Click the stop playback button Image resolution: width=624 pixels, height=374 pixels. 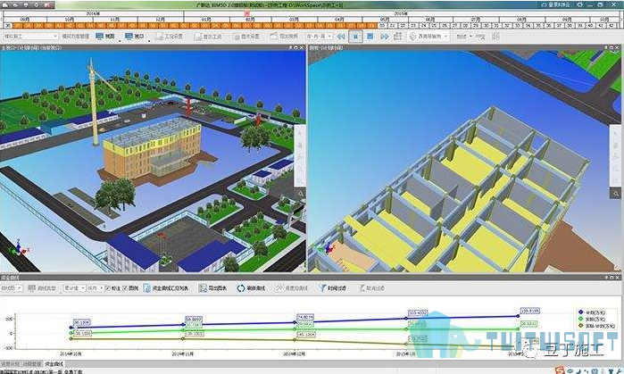[370, 37]
